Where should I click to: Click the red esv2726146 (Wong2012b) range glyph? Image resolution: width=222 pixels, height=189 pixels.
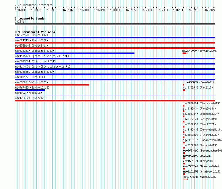[x=186, y=179]
